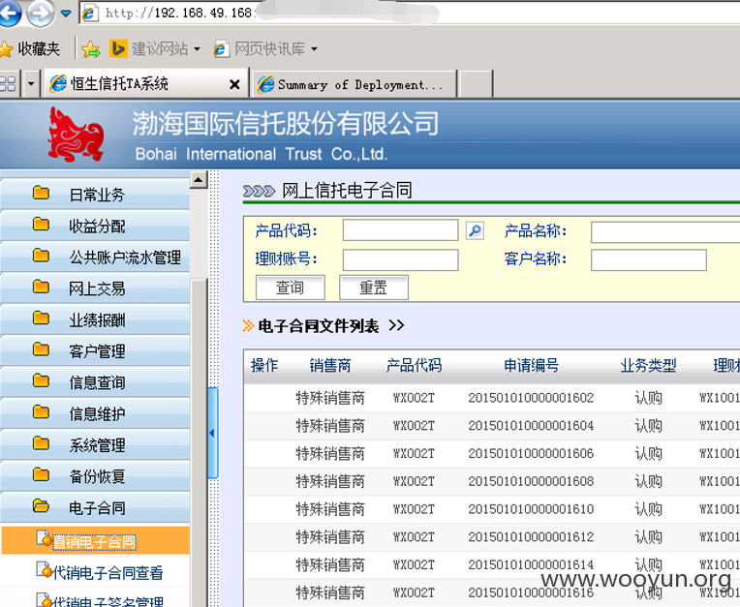Click the sidebar vertical scrollbar thumb
Viewport: 740px width, 607px height.
point(199,442)
